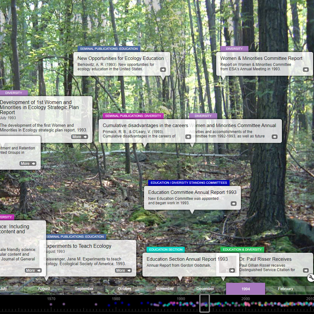Click the Seminal Publications: Diversity category tag
This screenshot has width=314, height=314.
(x=133, y=116)
